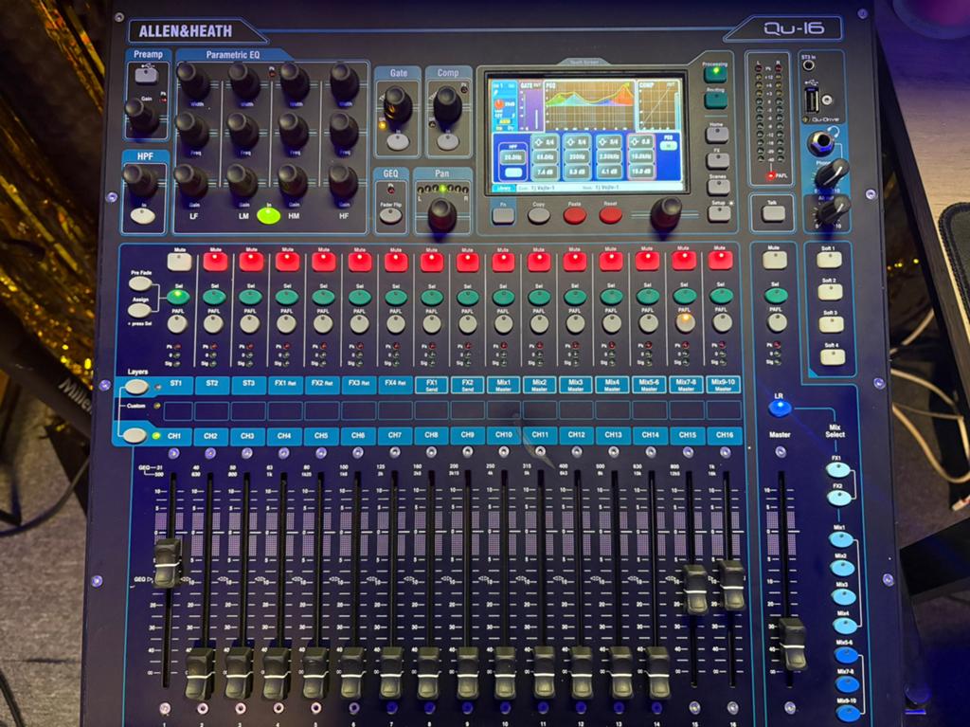970x727 pixels.
Task: Select the blue LR mix key
Action: point(780,408)
